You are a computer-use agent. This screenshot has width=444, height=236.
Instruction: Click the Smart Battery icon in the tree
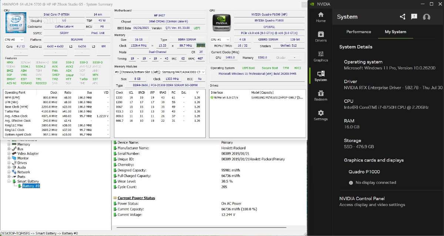pyautogui.click(x=14, y=181)
